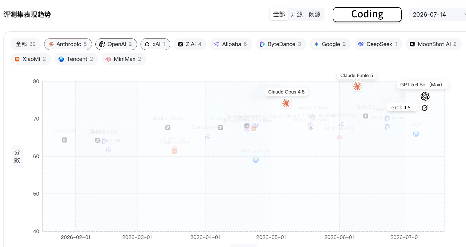Click the Claude Fable 5 label
This screenshot has width=466, height=247.
coord(356,75)
